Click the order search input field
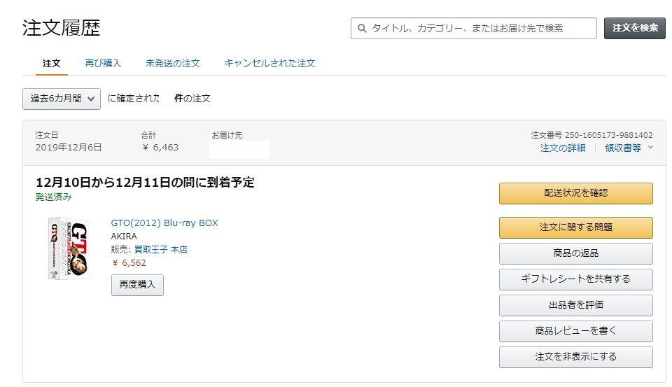The height and width of the screenshot is (387, 672). pyautogui.click(x=479, y=29)
